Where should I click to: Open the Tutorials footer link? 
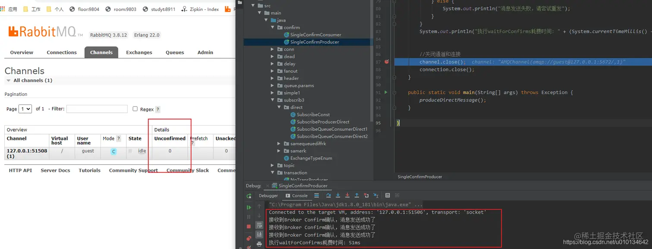[x=89, y=170]
